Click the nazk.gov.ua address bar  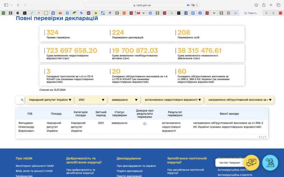tap(142, 5)
